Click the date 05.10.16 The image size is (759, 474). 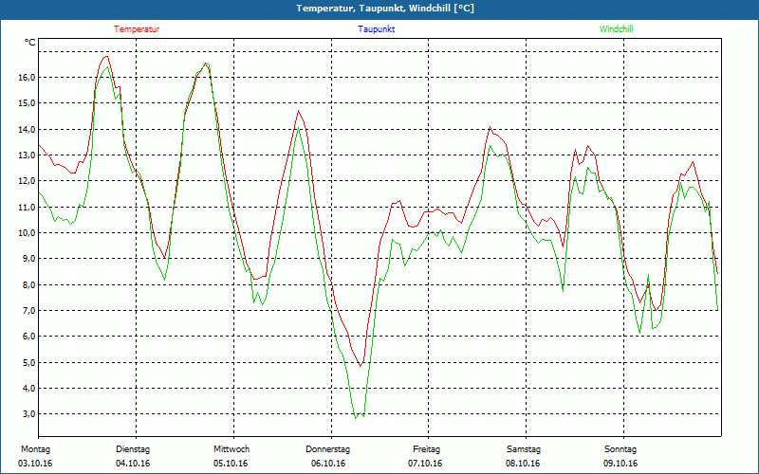coord(231,464)
